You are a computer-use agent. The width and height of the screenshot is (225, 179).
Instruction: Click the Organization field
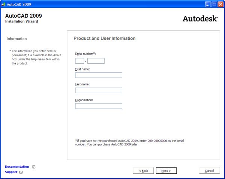click(x=99, y=106)
